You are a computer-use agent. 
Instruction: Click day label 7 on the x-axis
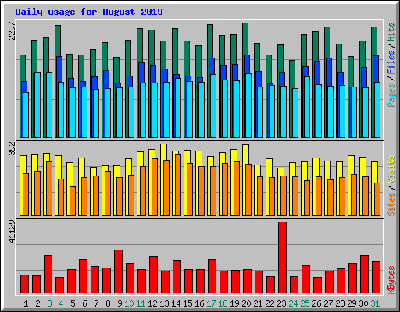click(96, 303)
